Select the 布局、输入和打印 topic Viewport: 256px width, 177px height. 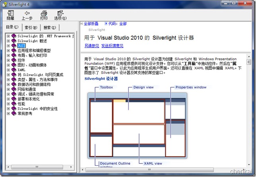coord(32,56)
